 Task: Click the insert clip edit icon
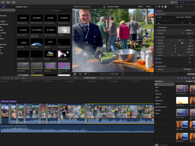tap(8, 78)
